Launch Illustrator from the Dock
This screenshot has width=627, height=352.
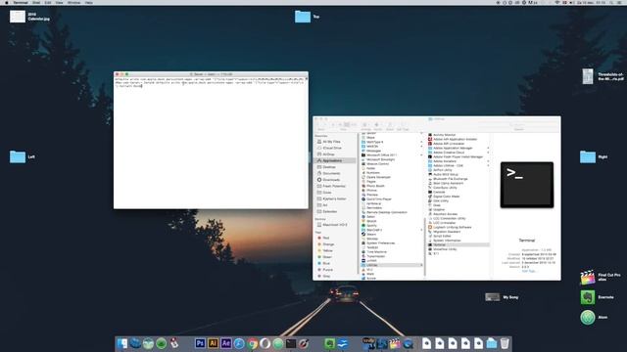[214, 343]
